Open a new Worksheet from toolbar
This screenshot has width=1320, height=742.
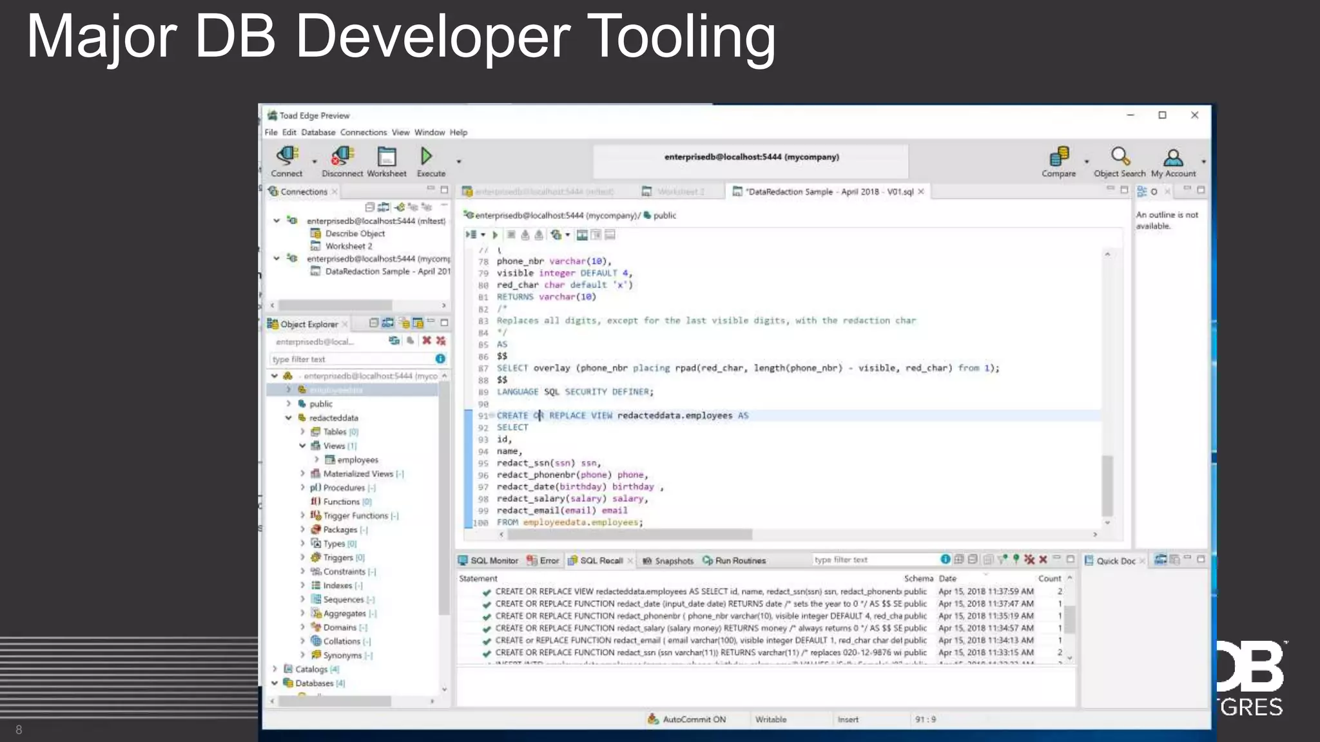387,157
